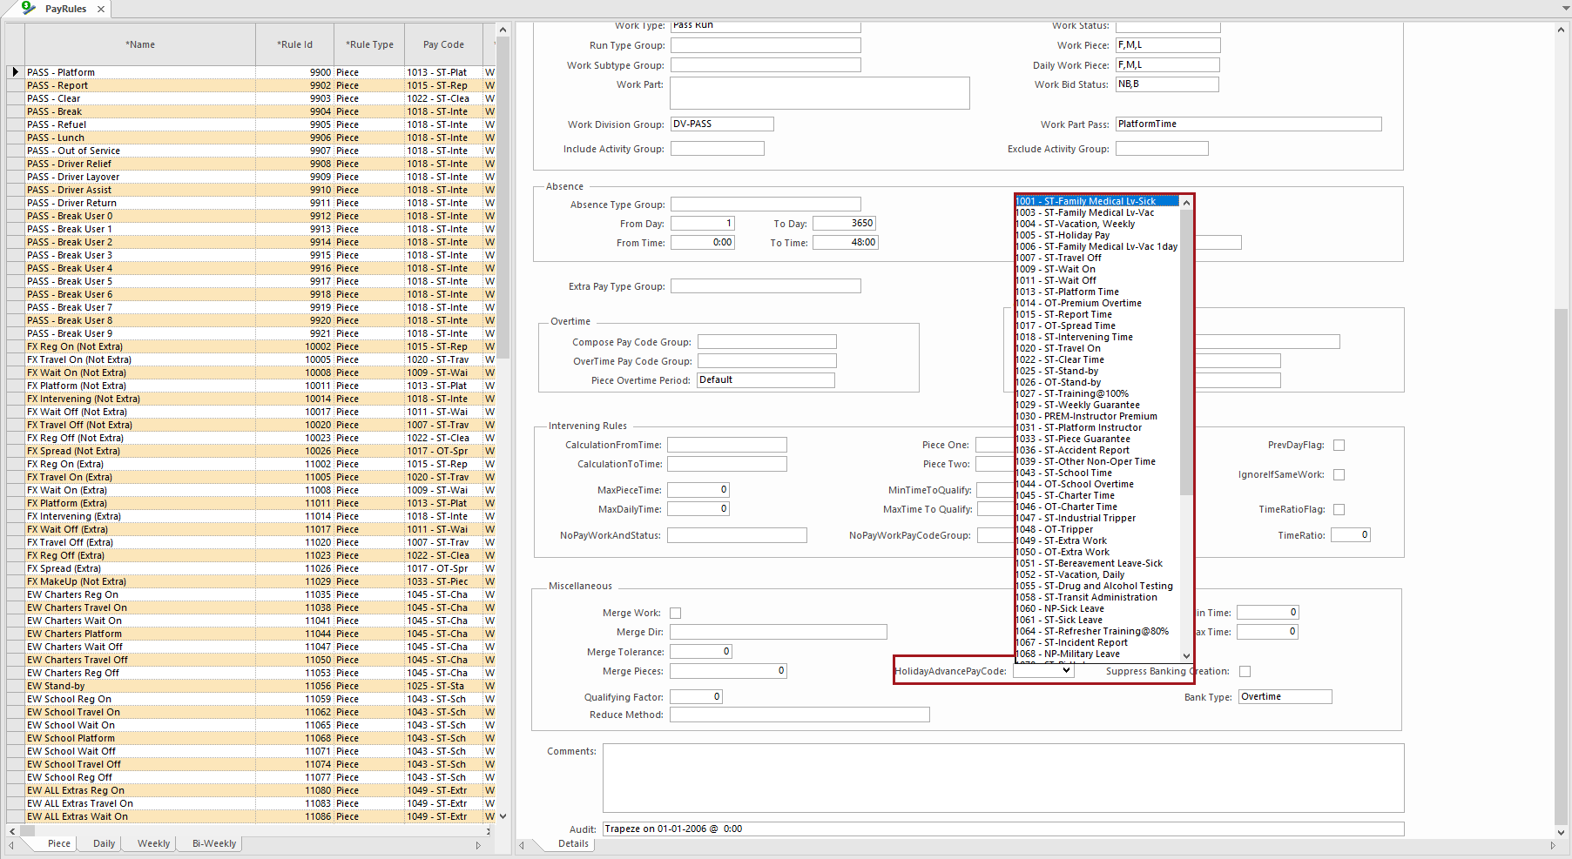1572x859 pixels.
Task: Sort by the Pay Code column header
Action: pos(443,44)
